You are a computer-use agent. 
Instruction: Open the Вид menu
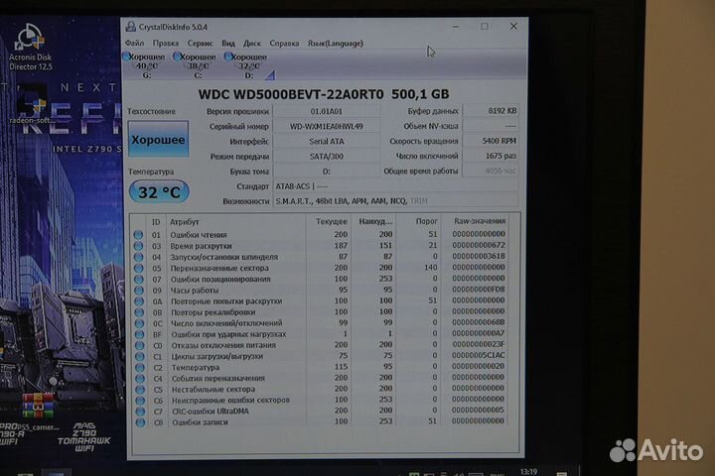coord(228,44)
